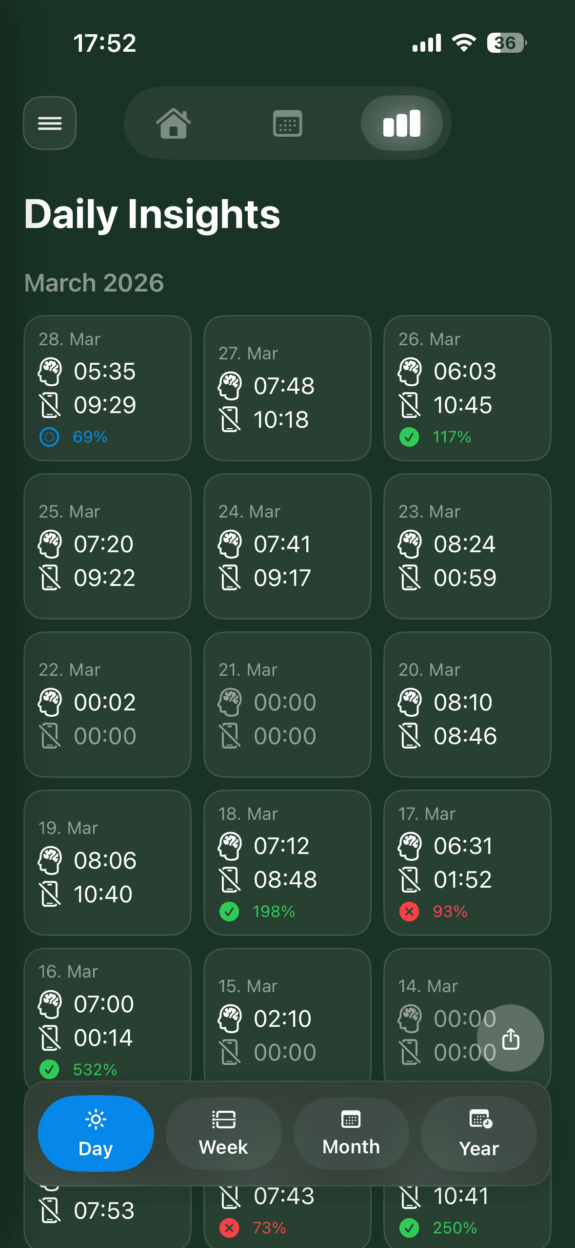Switch to the Year view
This screenshot has width=575, height=1248.
(x=479, y=1133)
